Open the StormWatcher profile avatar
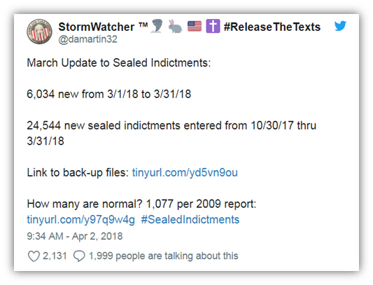The image size is (373, 285). (x=39, y=32)
